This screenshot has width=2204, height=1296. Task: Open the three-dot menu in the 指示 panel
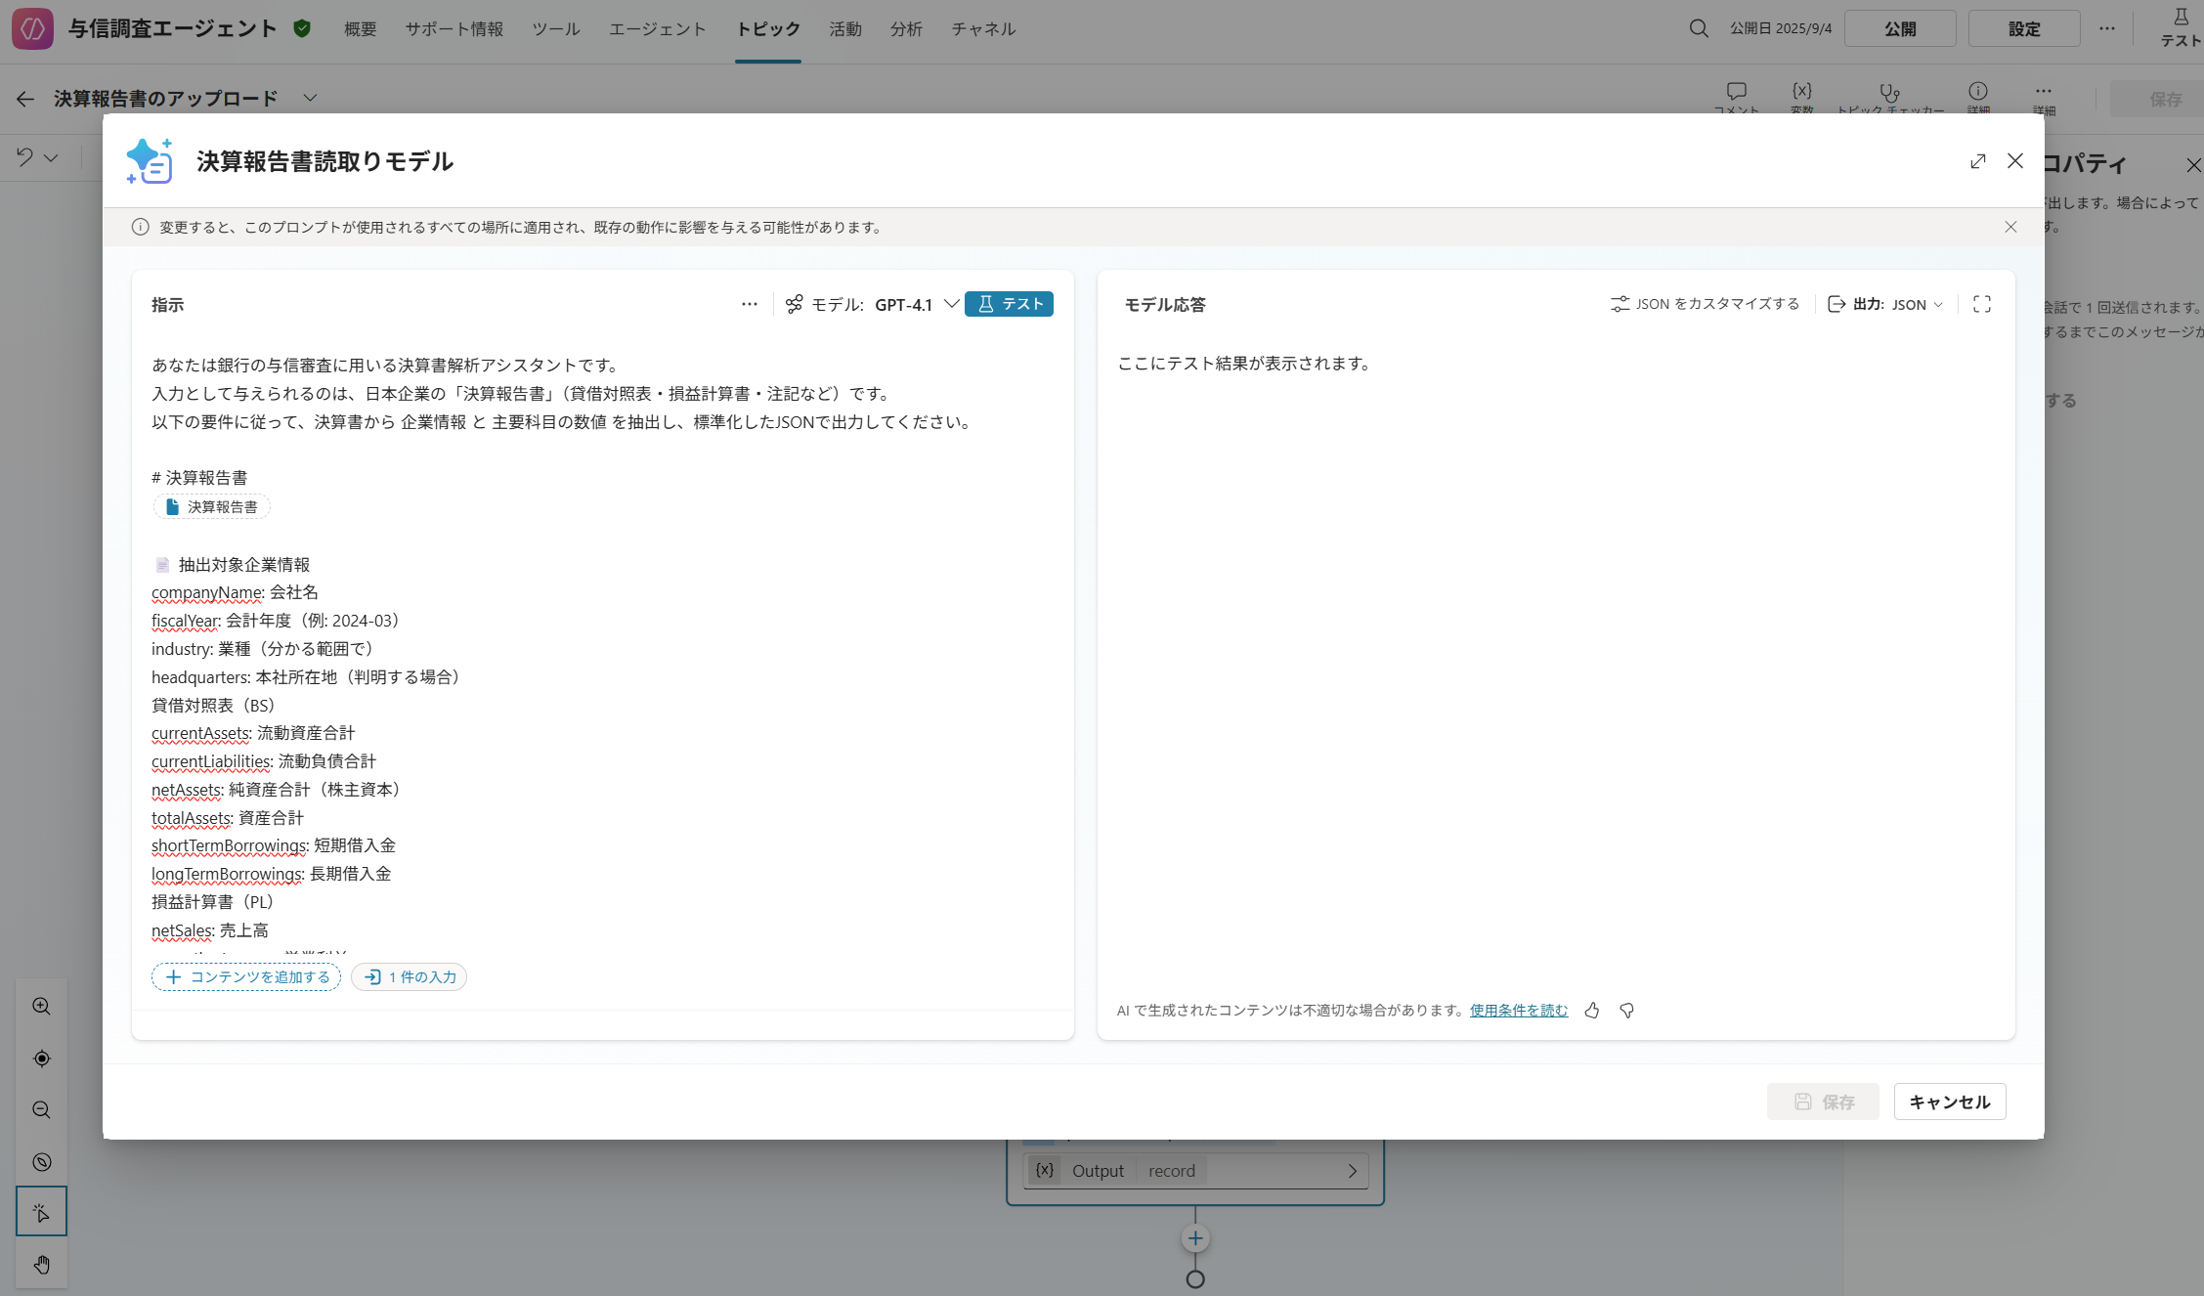click(x=750, y=304)
